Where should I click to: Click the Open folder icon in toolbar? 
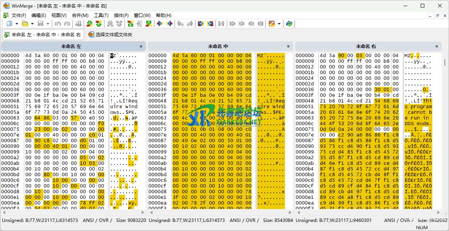click(x=25, y=24)
